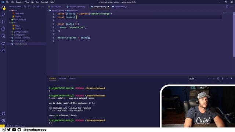Viewport: 235px width, 132px height.
Task: Click the remote indicator in status bar
Action: tap(2, 126)
